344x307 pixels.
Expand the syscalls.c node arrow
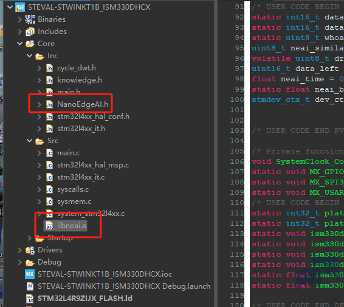(x=40, y=189)
